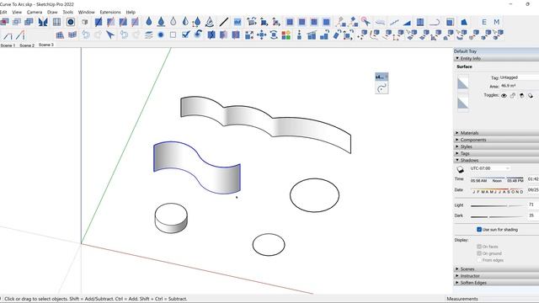This screenshot has width=539, height=303.
Task: Select the butterfly-shaped mirror tool icon
Action: [43, 23]
